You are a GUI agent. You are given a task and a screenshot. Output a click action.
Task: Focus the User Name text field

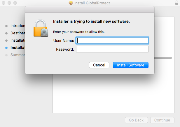pos(112,40)
